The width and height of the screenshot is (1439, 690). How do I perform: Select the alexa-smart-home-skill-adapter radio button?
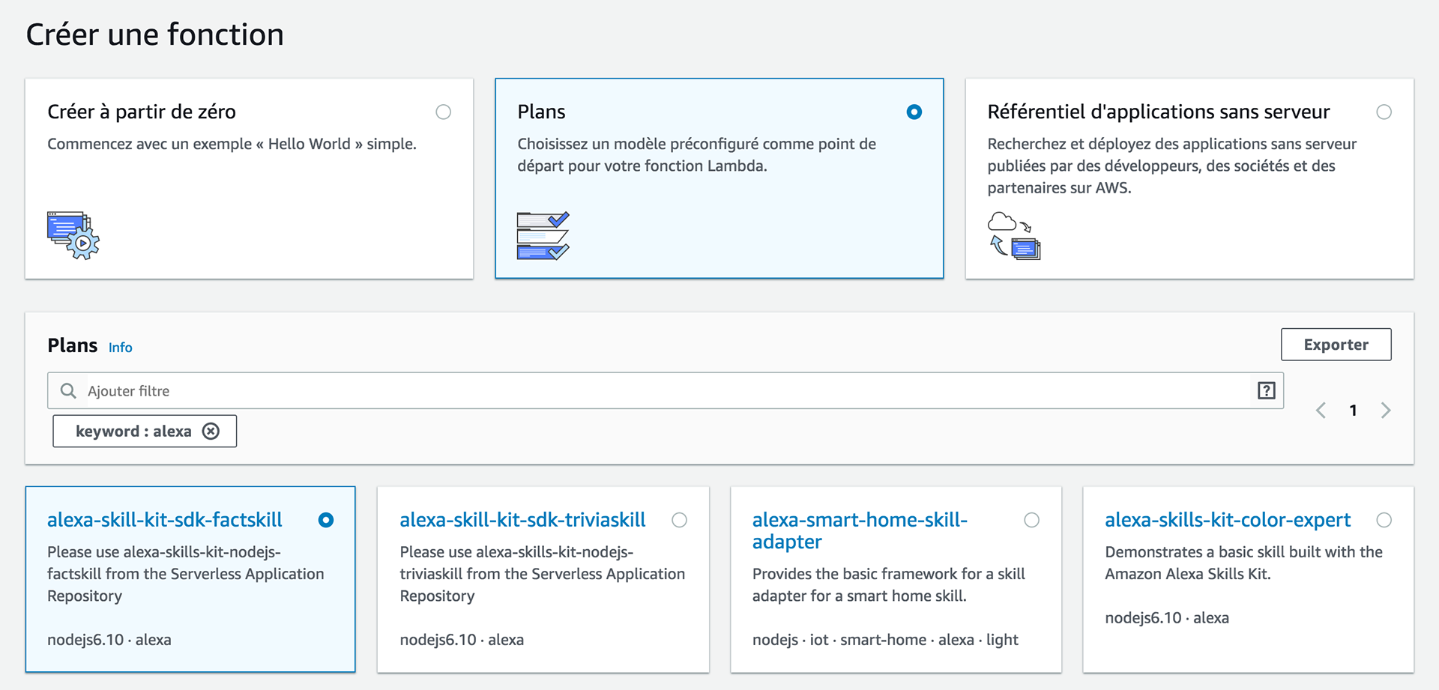click(x=1031, y=520)
